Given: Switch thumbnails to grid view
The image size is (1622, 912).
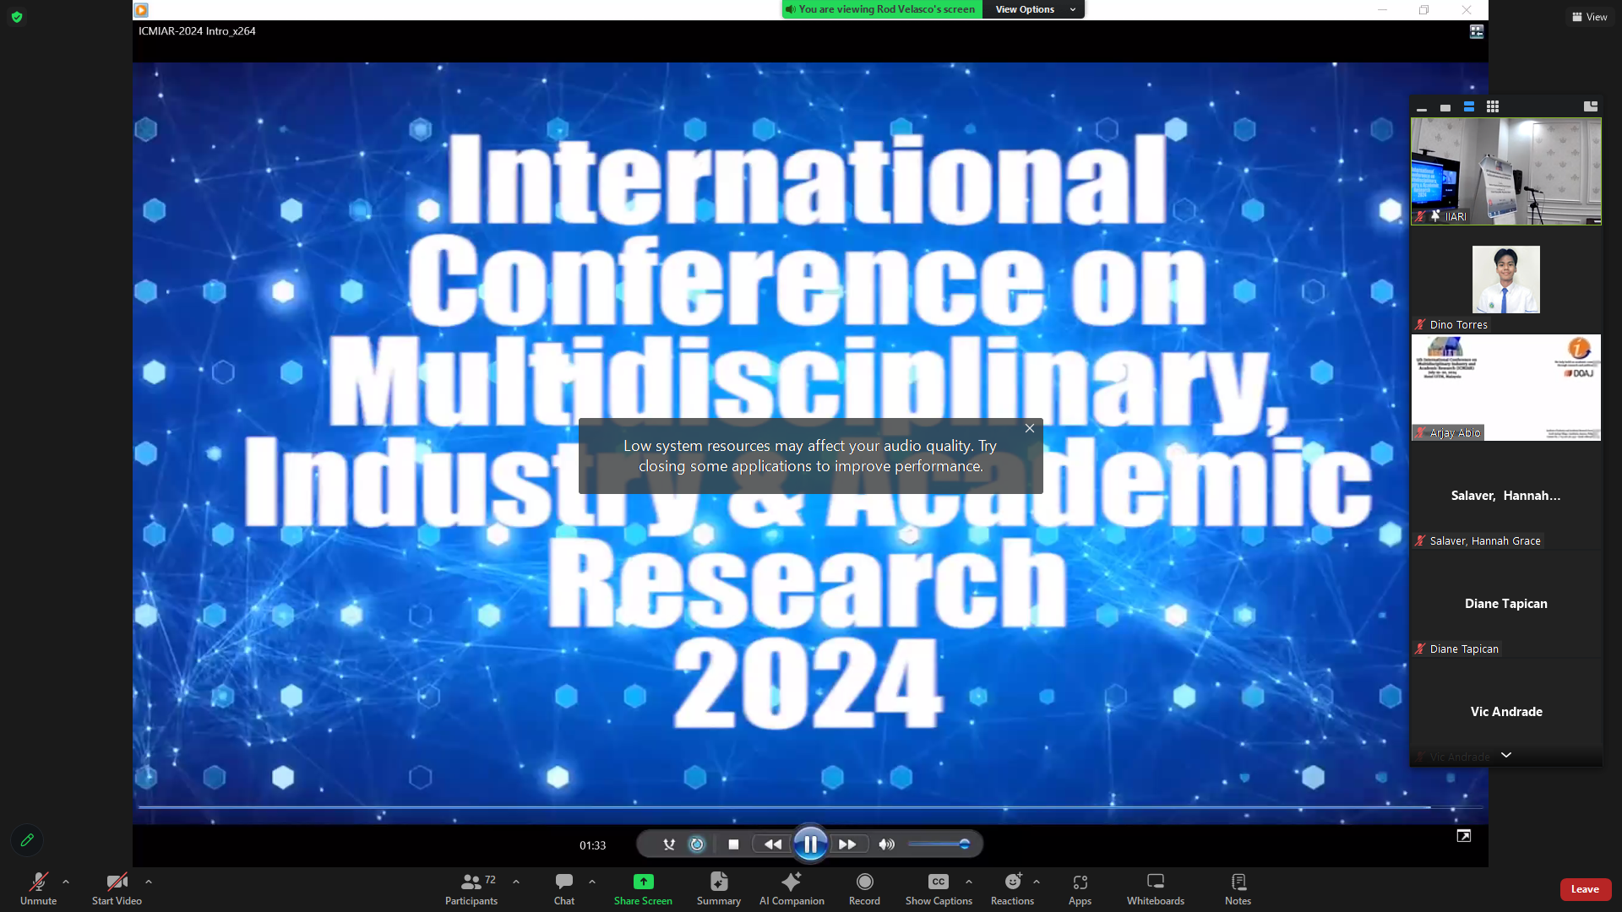Looking at the screenshot, I should pyautogui.click(x=1493, y=106).
